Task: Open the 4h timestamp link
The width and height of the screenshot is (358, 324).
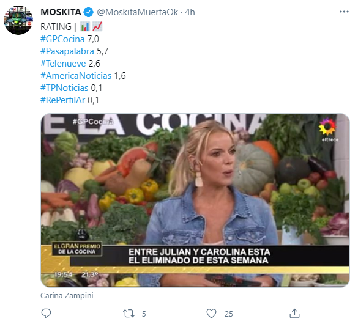Action: click(190, 12)
